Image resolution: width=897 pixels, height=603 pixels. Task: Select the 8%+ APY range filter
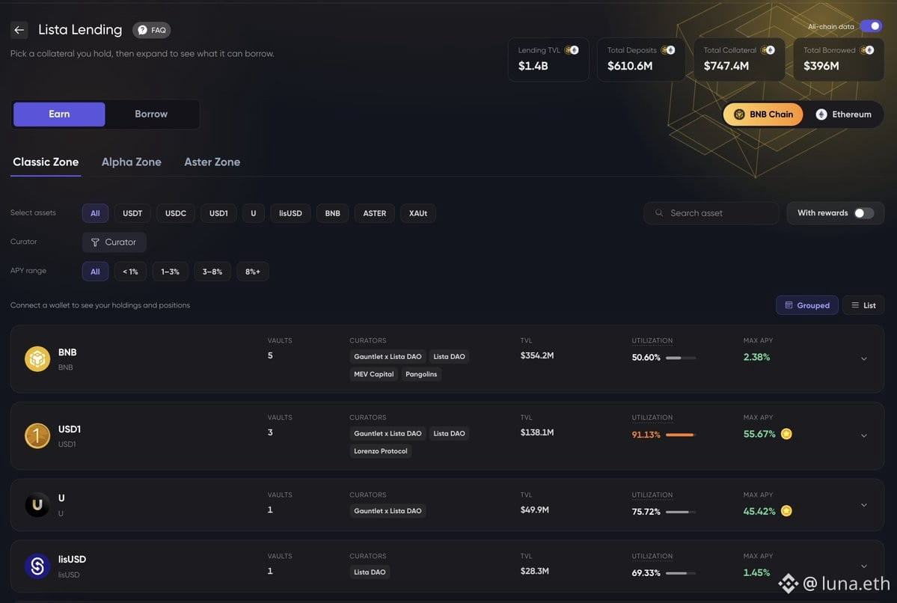pos(252,271)
